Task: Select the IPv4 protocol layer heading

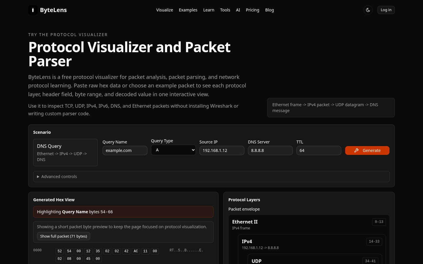Action: click(x=247, y=241)
